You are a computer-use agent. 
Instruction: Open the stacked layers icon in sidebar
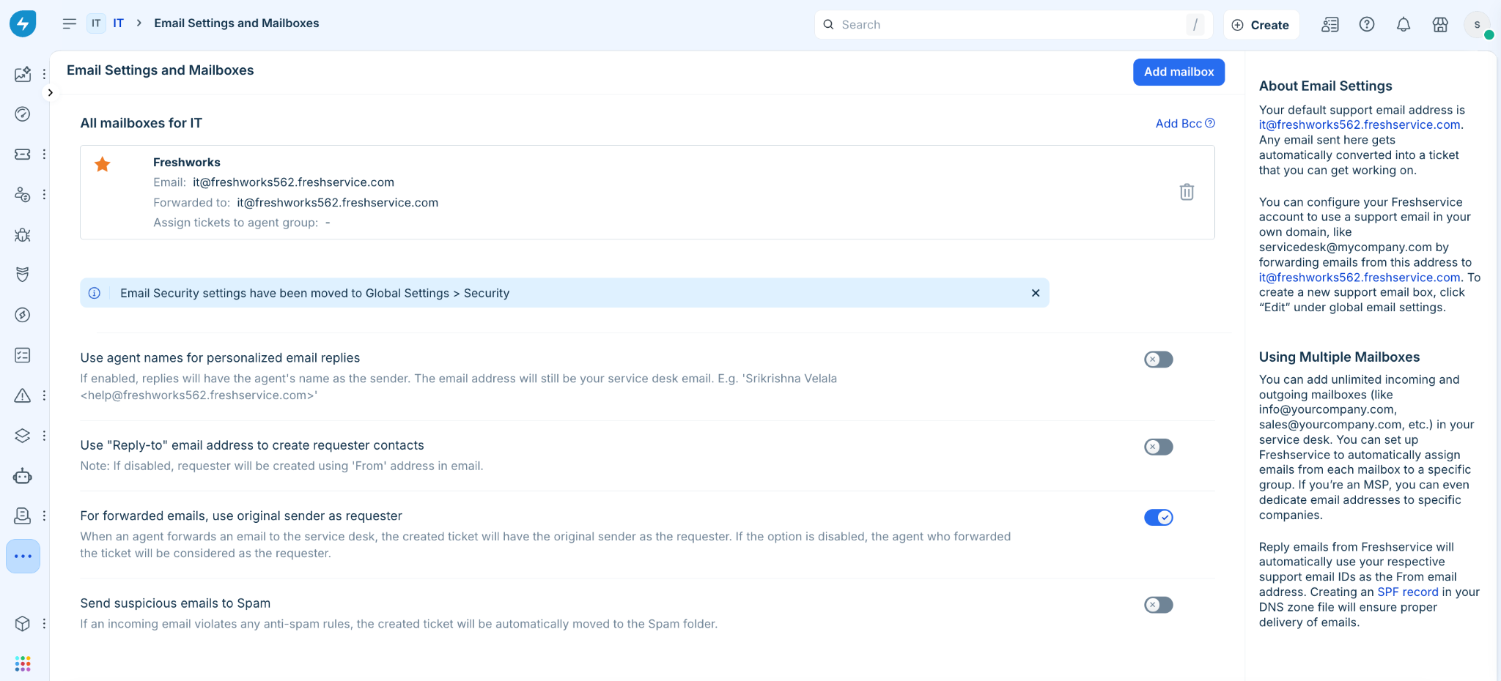point(23,436)
